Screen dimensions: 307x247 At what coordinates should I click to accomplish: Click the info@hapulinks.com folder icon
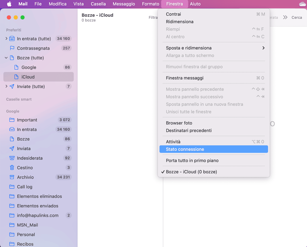pos(12,215)
